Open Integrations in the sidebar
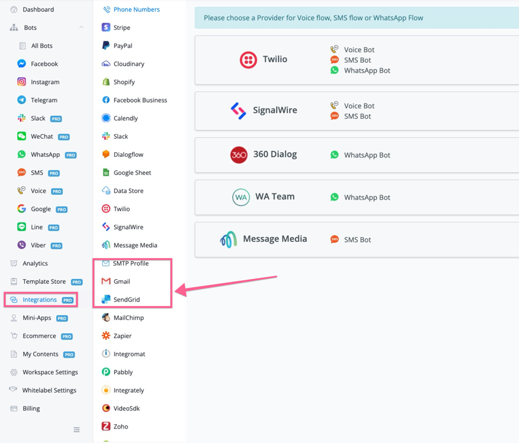 click(40, 300)
